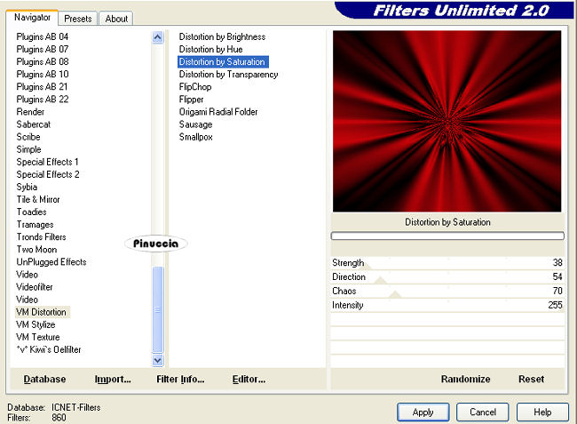
Task: Choose the Render category
Action: click(30, 112)
